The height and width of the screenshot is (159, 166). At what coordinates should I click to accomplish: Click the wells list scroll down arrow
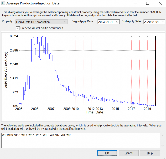pos(162,145)
